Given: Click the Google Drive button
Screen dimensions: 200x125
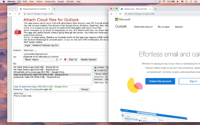Looking at the screenshot, I should [x=99, y=67].
